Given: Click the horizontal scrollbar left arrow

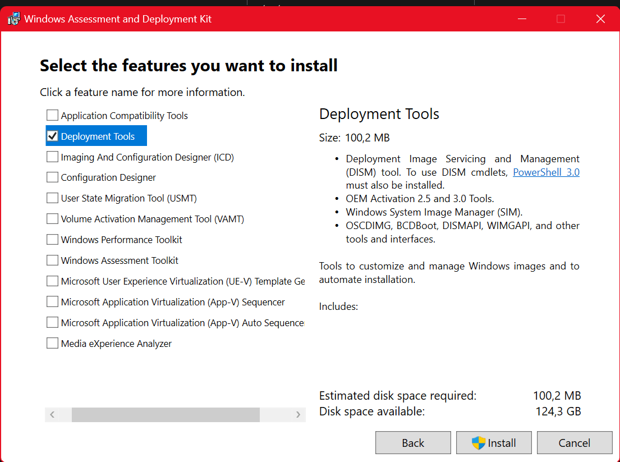Looking at the screenshot, I should tap(52, 414).
